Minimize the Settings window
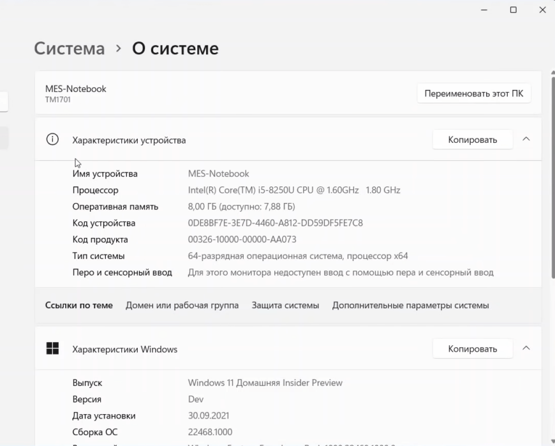 484,10
